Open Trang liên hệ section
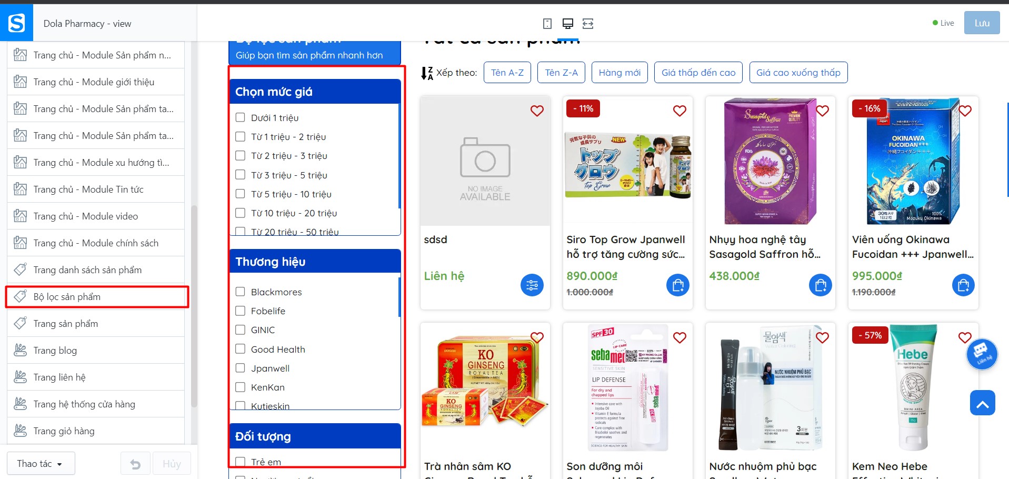This screenshot has width=1009, height=479. [96, 377]
